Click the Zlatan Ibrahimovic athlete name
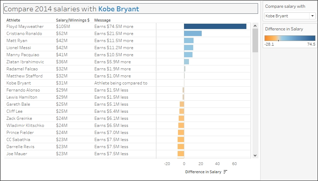Image resolution: width=318 pixels, height=181 pixels. [x=25, y=62]
